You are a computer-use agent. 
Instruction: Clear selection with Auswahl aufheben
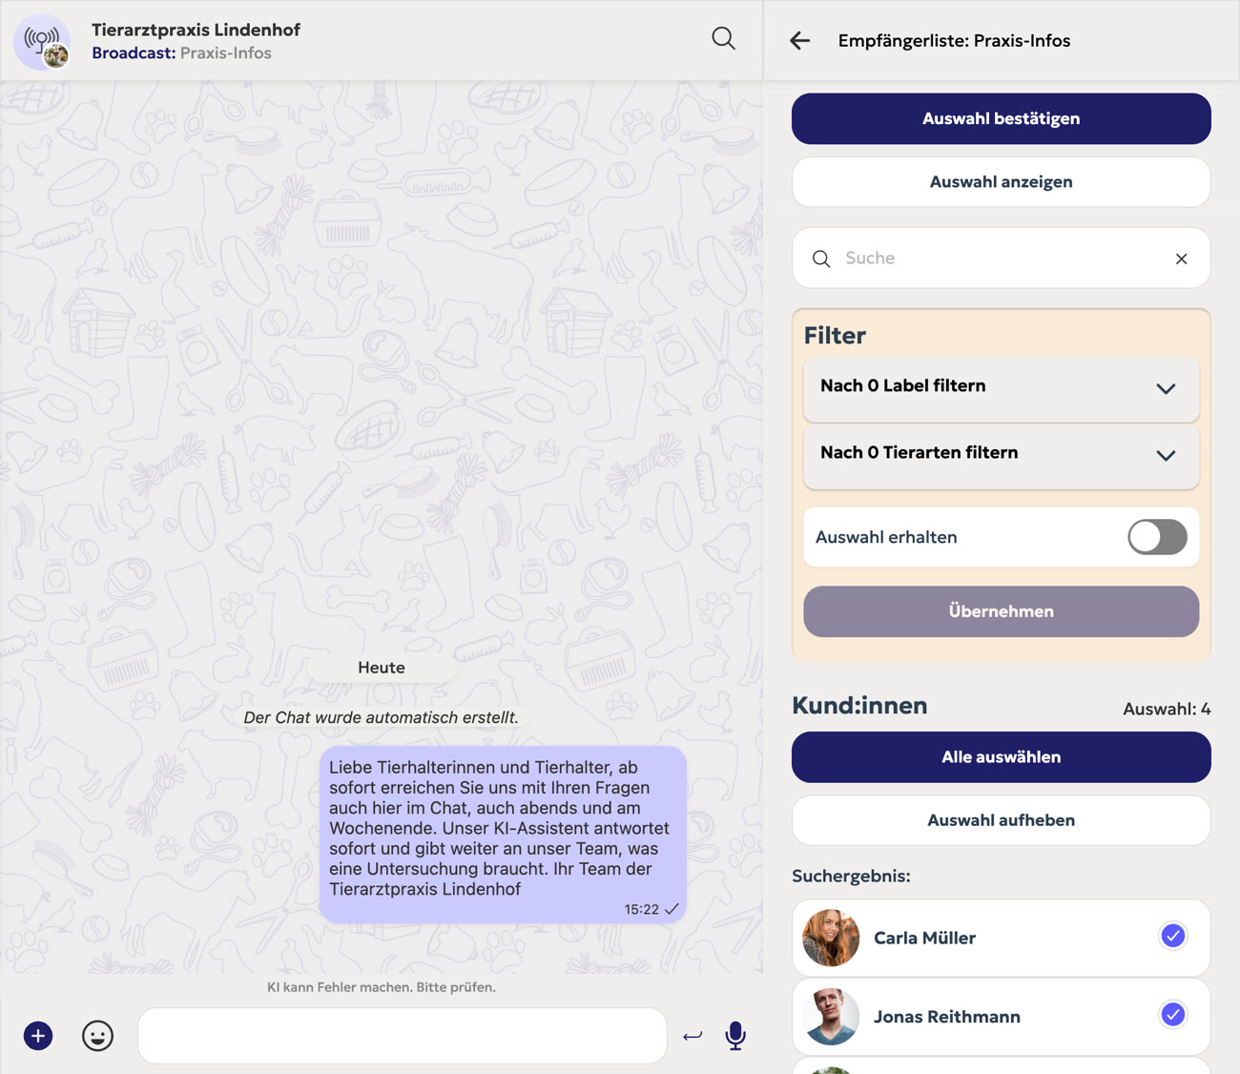tap(1002, 820)
